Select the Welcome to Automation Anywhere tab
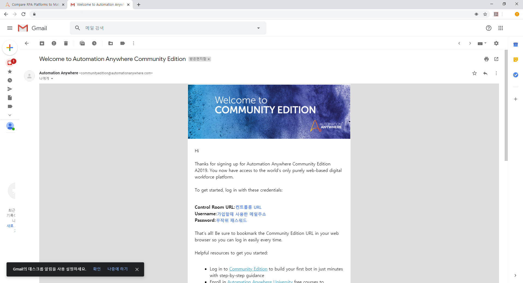 click(x=100, y=5)
